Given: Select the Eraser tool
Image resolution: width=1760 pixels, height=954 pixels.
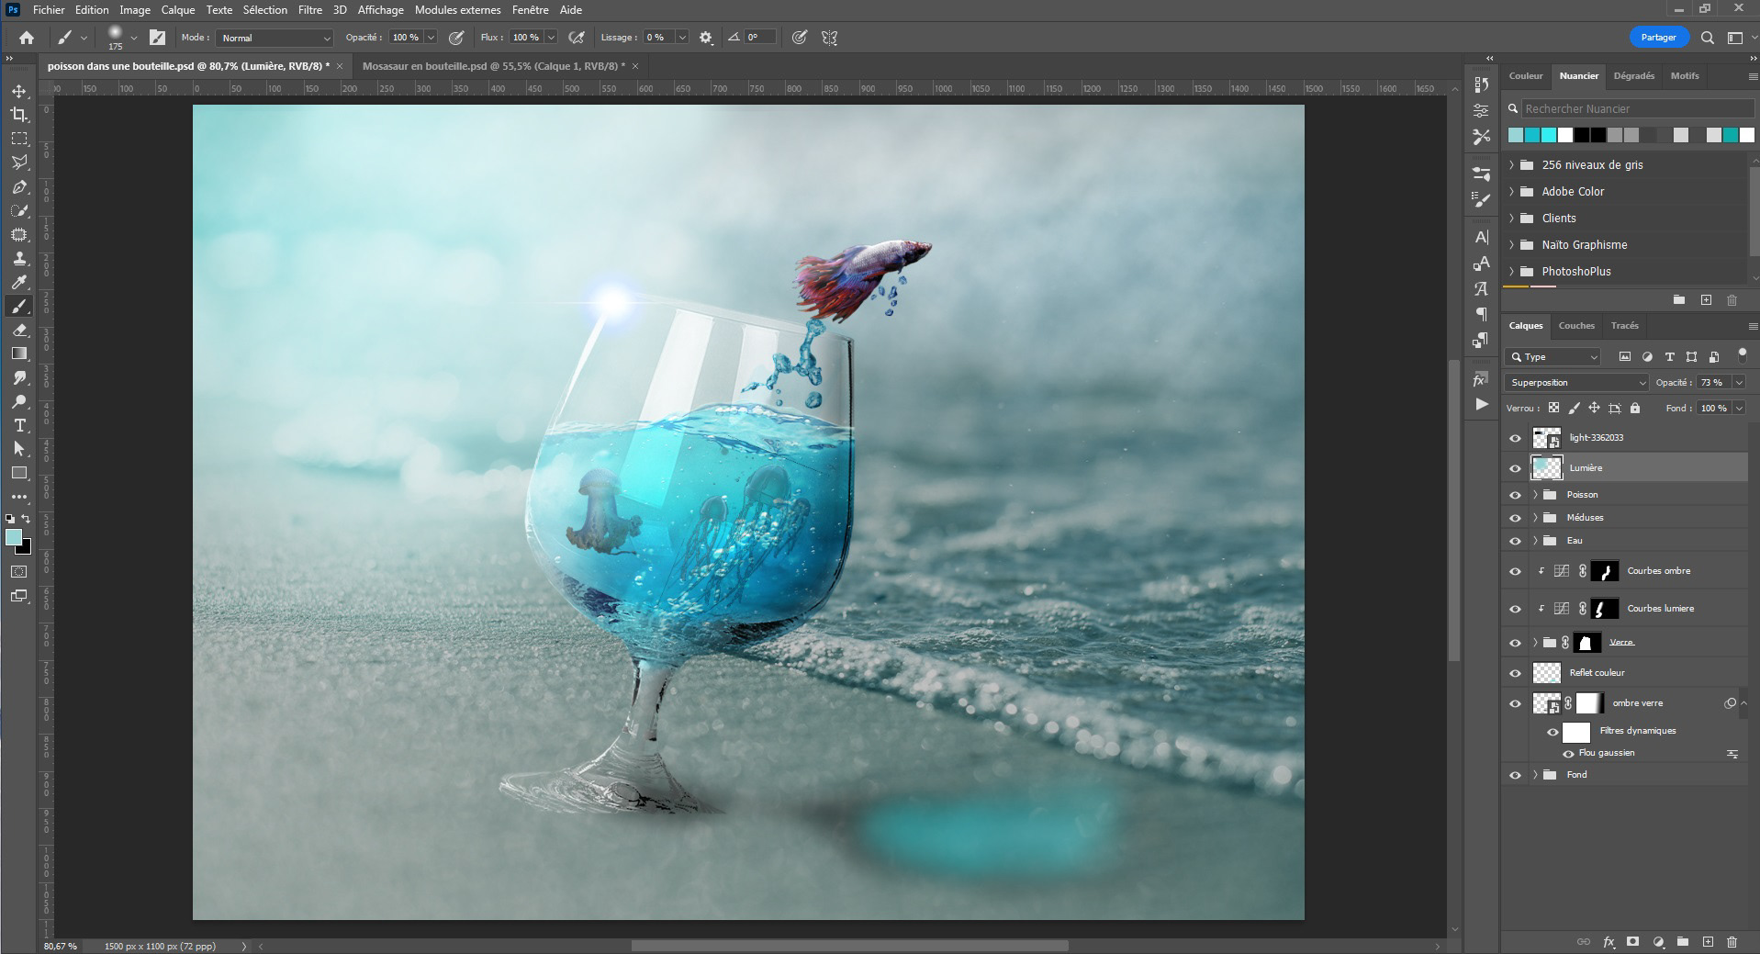Looking at the screenshot, I should click(x=19, y=330).
